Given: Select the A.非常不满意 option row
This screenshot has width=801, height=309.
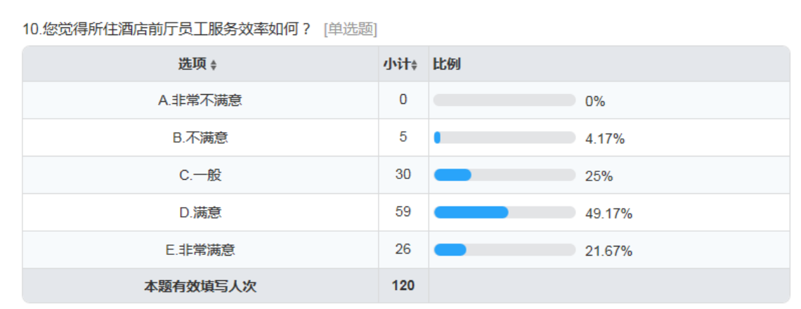Looking at the screenshot, I should tap(406, 100).
